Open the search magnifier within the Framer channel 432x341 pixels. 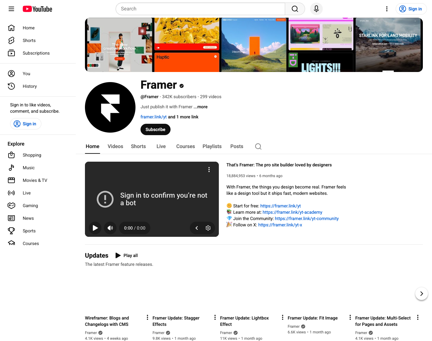[258, 146]
